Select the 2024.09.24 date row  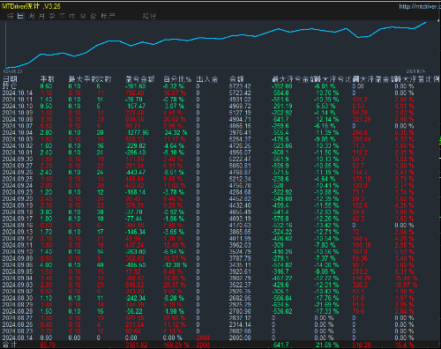(x=18, y=185)
